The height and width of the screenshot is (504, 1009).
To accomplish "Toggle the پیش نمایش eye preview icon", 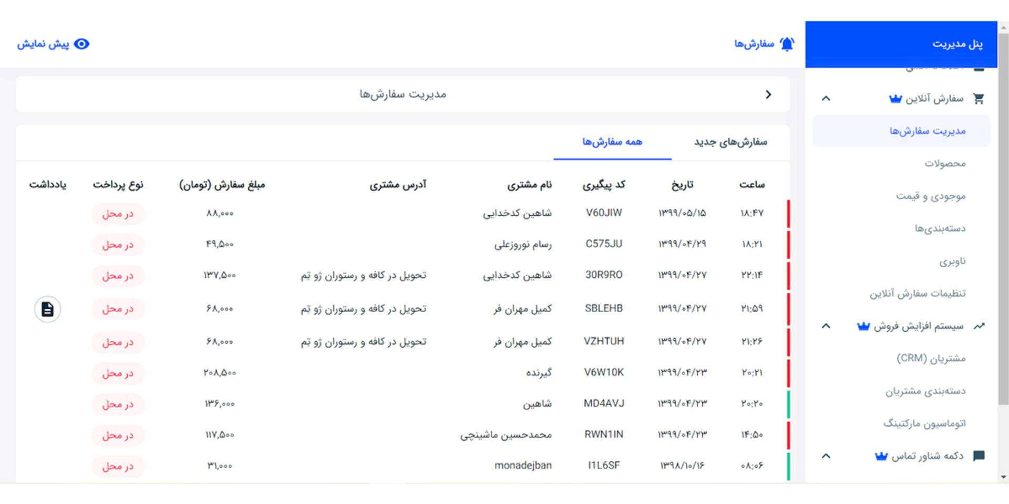I will pos(81,44).
